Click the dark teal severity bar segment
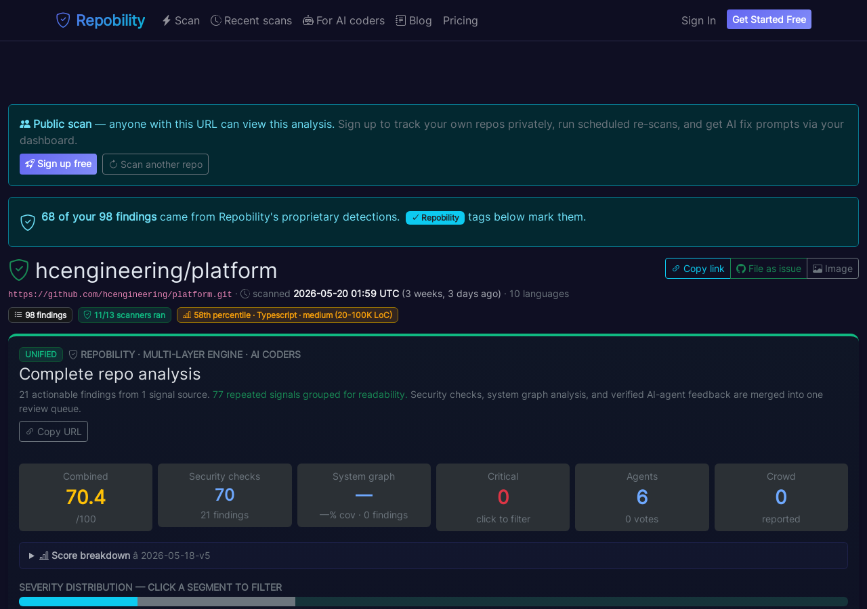Screen dimensions: 867x609 tap(572, 602)
